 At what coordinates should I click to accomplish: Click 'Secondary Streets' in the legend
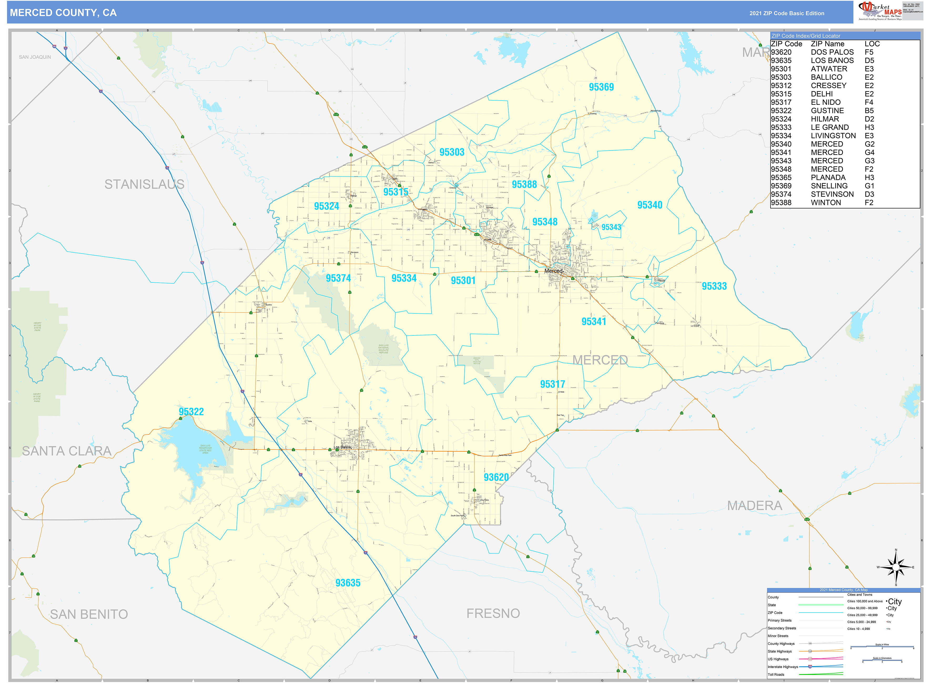tap(782, 628)
